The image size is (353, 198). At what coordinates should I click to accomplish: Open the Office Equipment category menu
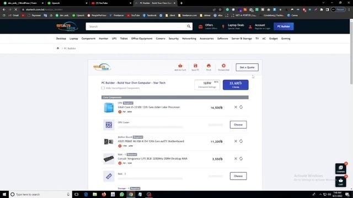(142, 38)
